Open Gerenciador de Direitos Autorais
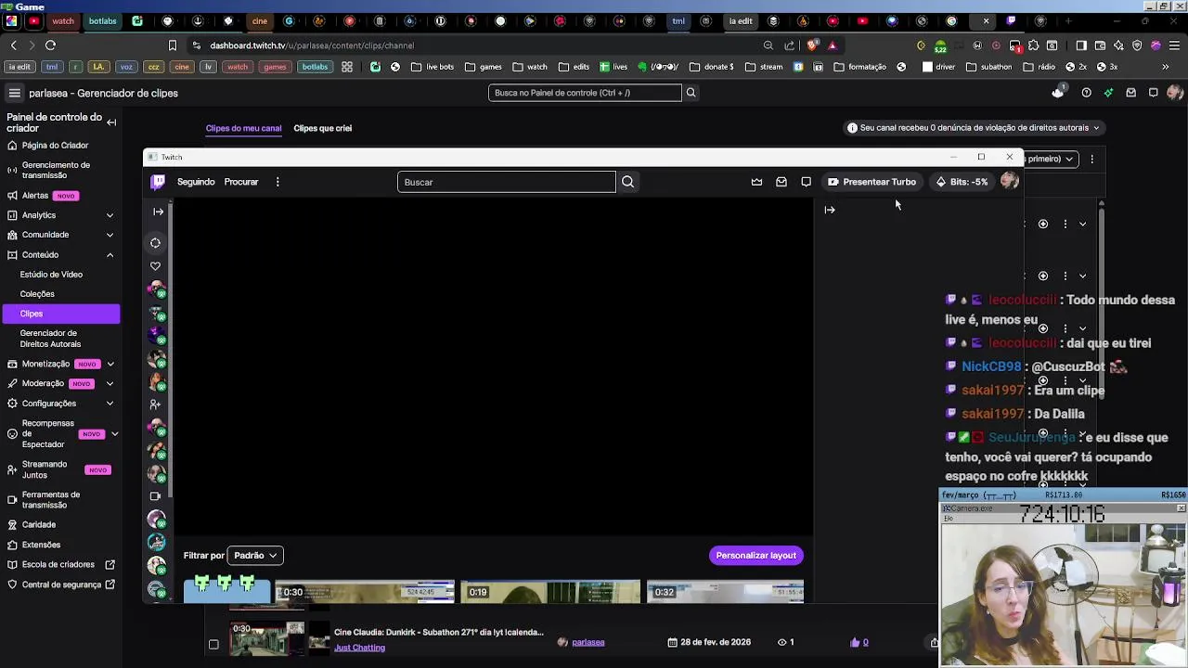The image size is (1188, 668). 50,339
